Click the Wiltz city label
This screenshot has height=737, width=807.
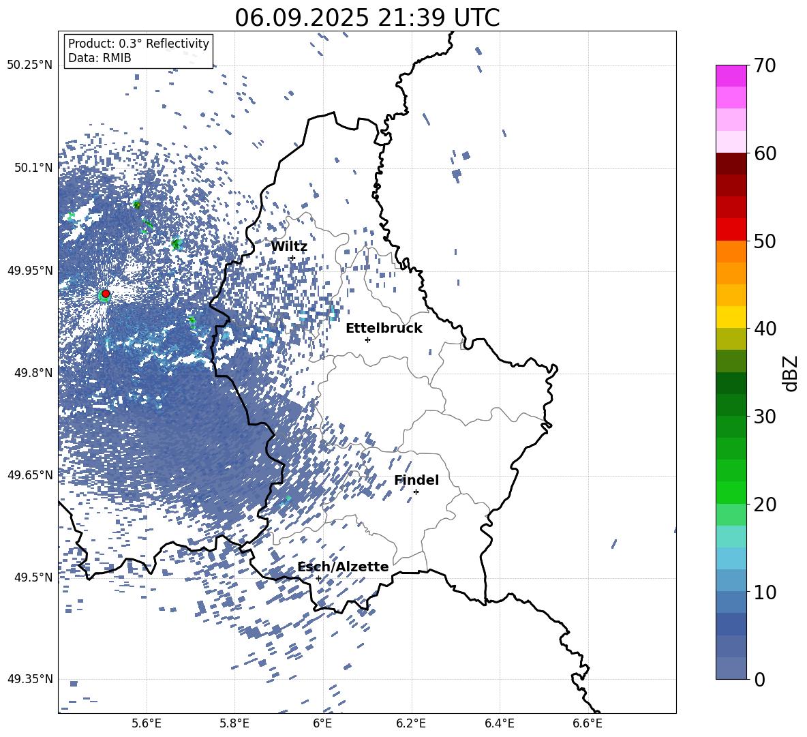click(289, 247)
